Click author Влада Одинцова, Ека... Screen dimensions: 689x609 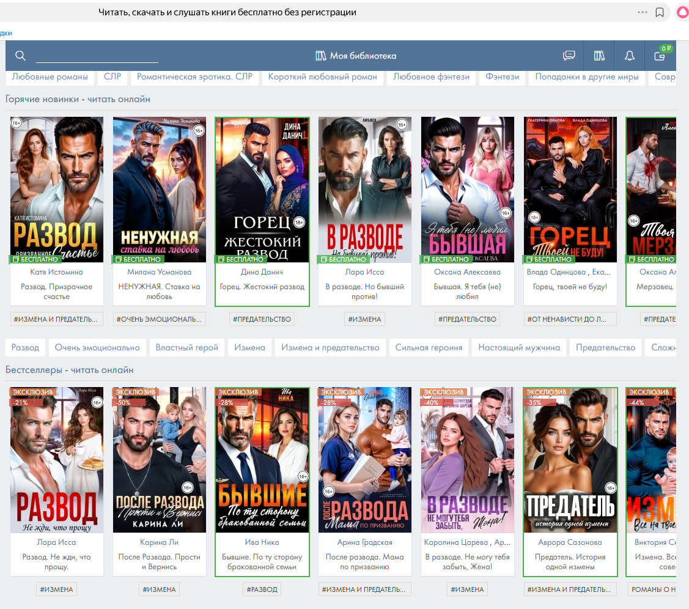coord(569,272)
